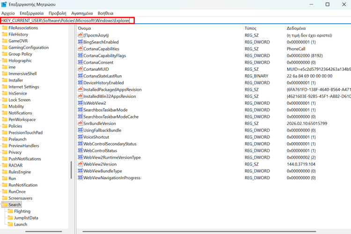Select the SearchboxTaskbarMode value

(x=105, y=110)
